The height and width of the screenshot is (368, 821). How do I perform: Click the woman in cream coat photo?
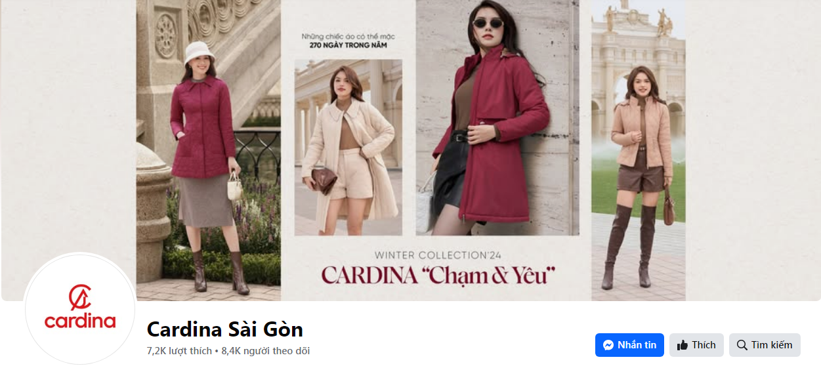[x=348, y=148]
